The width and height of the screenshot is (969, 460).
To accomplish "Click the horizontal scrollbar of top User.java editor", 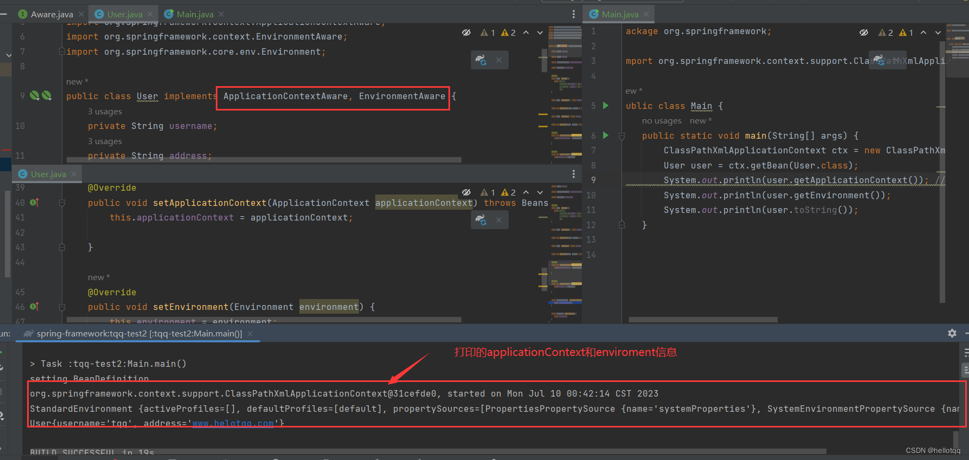I will [264, 160].
